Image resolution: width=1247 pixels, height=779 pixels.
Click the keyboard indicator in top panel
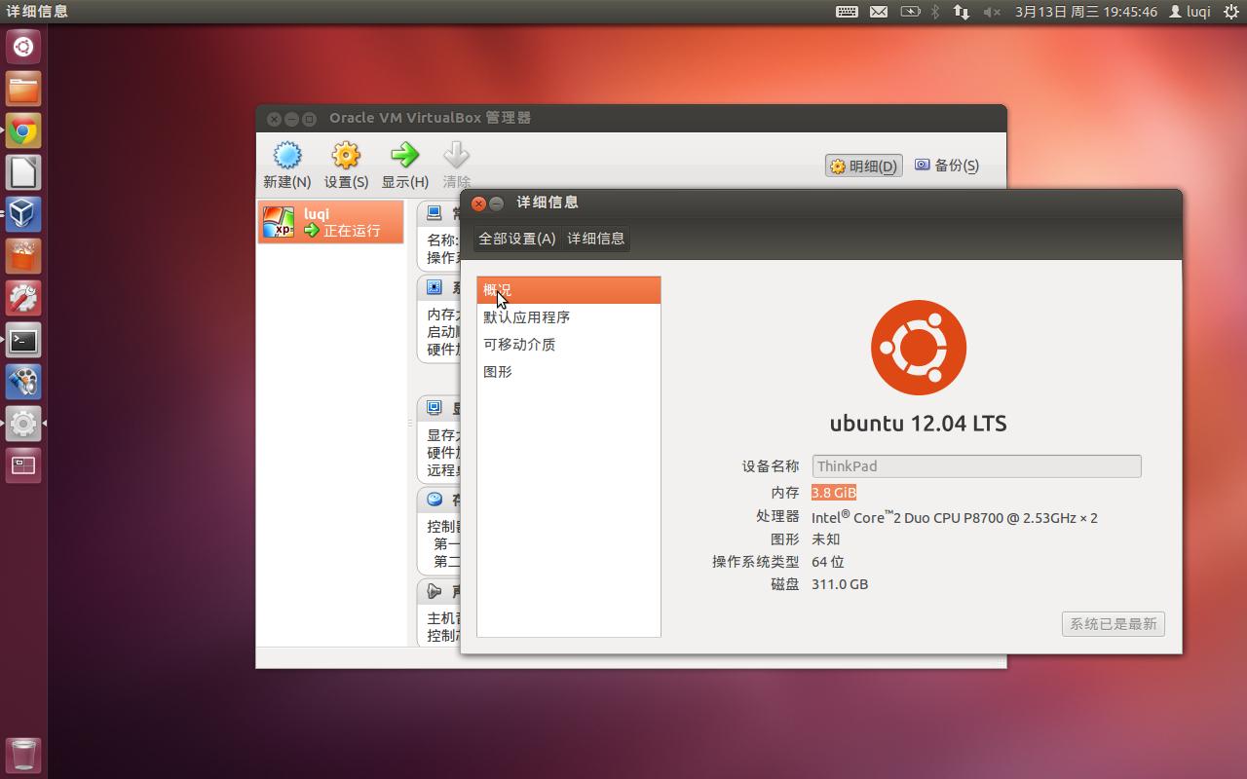[x=847, y=12]
